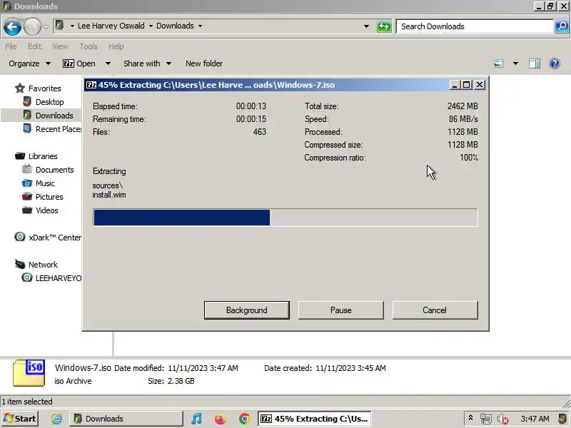This screenshot has width=571, height=428.
Task: Open the muted volume tray icon
Action: pyautogui.click(x=503, y=419)
